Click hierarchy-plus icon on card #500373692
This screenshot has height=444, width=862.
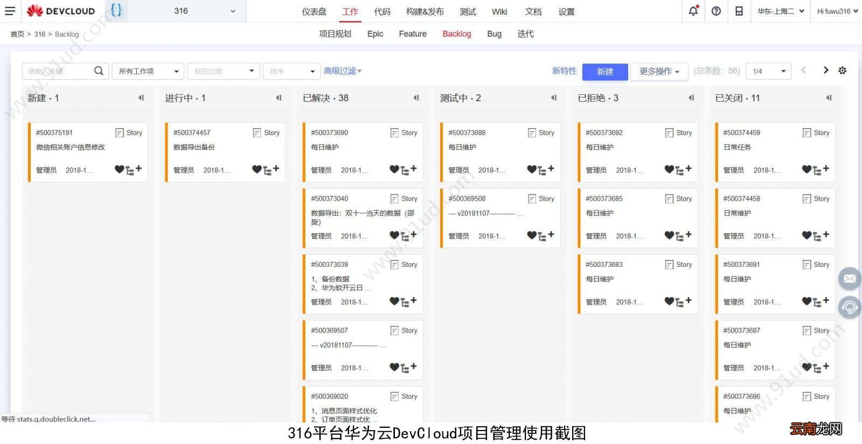coord(683,170)
